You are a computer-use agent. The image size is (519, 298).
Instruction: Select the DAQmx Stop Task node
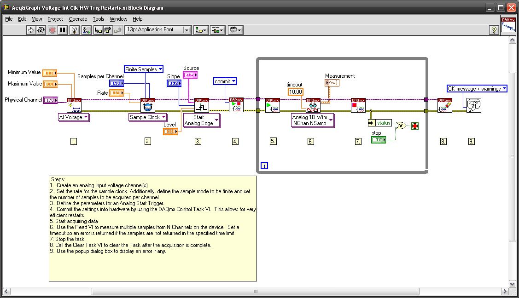pos(358,105)
